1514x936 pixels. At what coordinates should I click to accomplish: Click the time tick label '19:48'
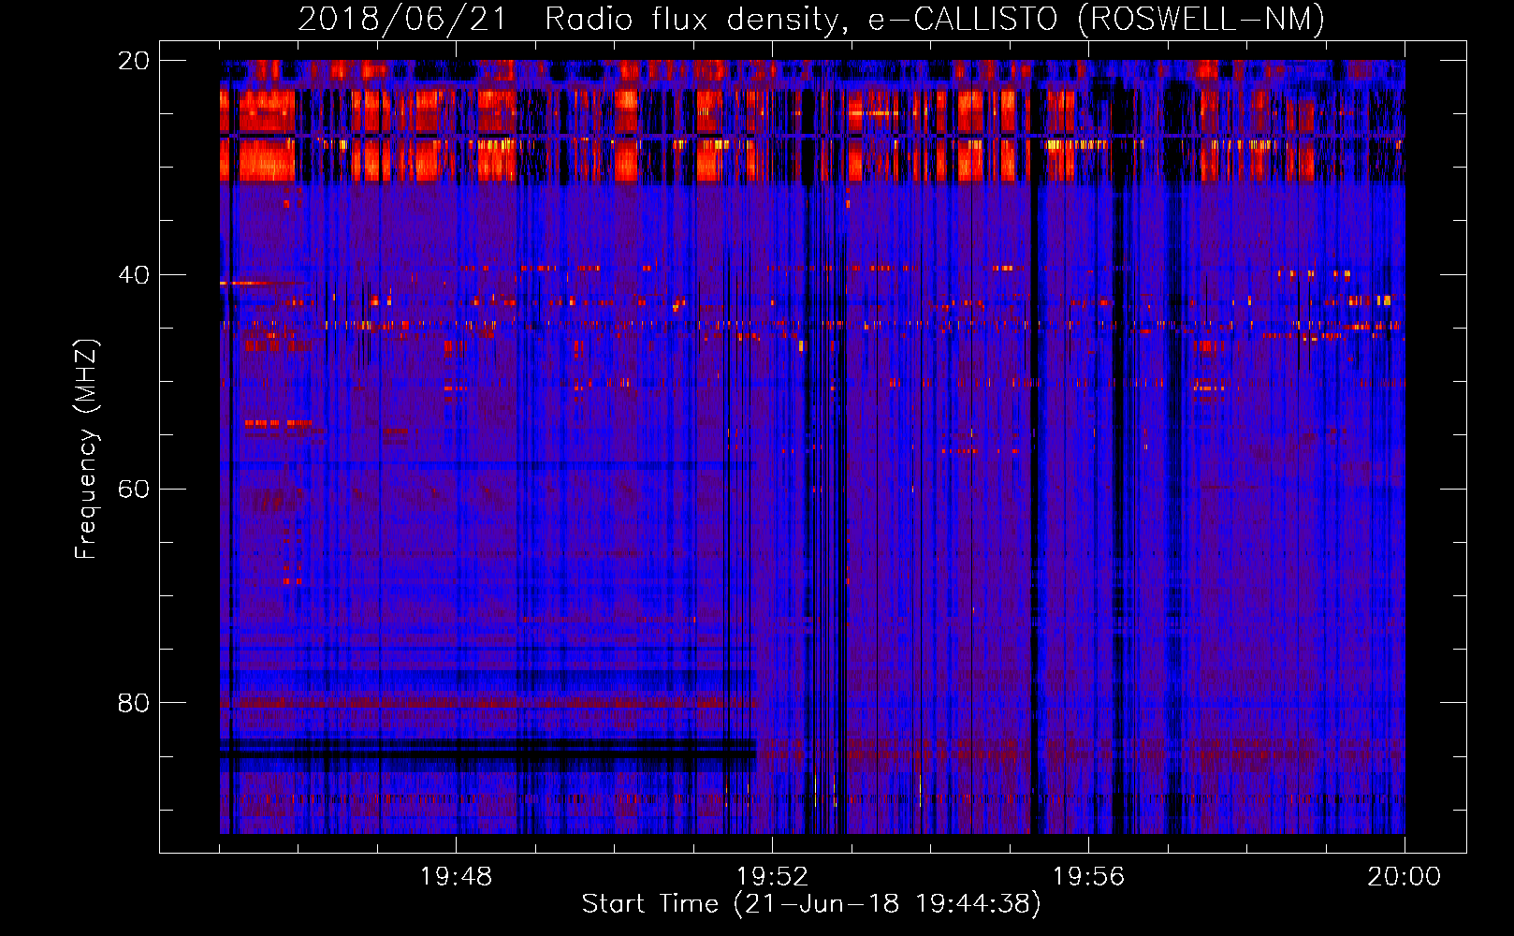(x=456, y=876)
